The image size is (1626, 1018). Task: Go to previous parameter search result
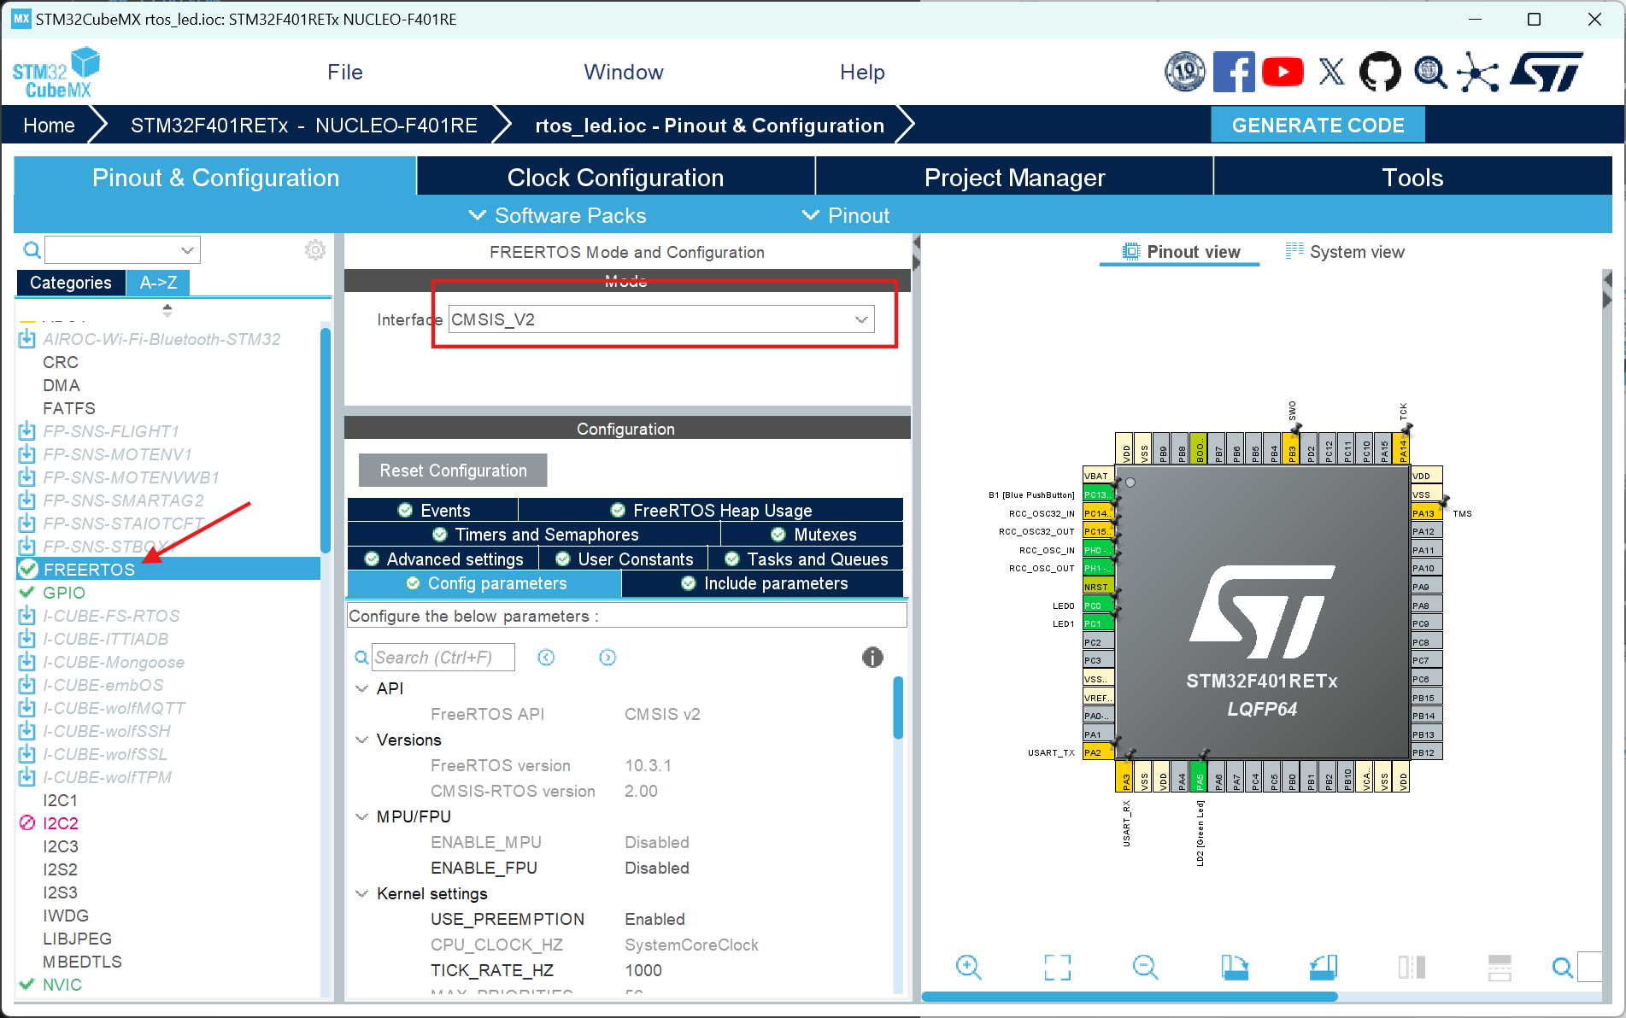pyautogui.click(x=546, y=657)
